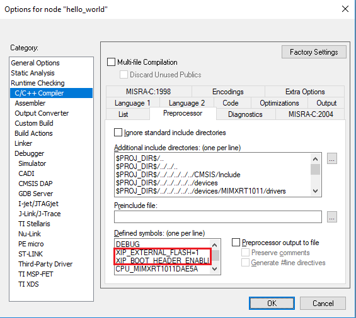Enable Preprocessor output to file
This screenshot has width=356, height=318.
(236, 243)
